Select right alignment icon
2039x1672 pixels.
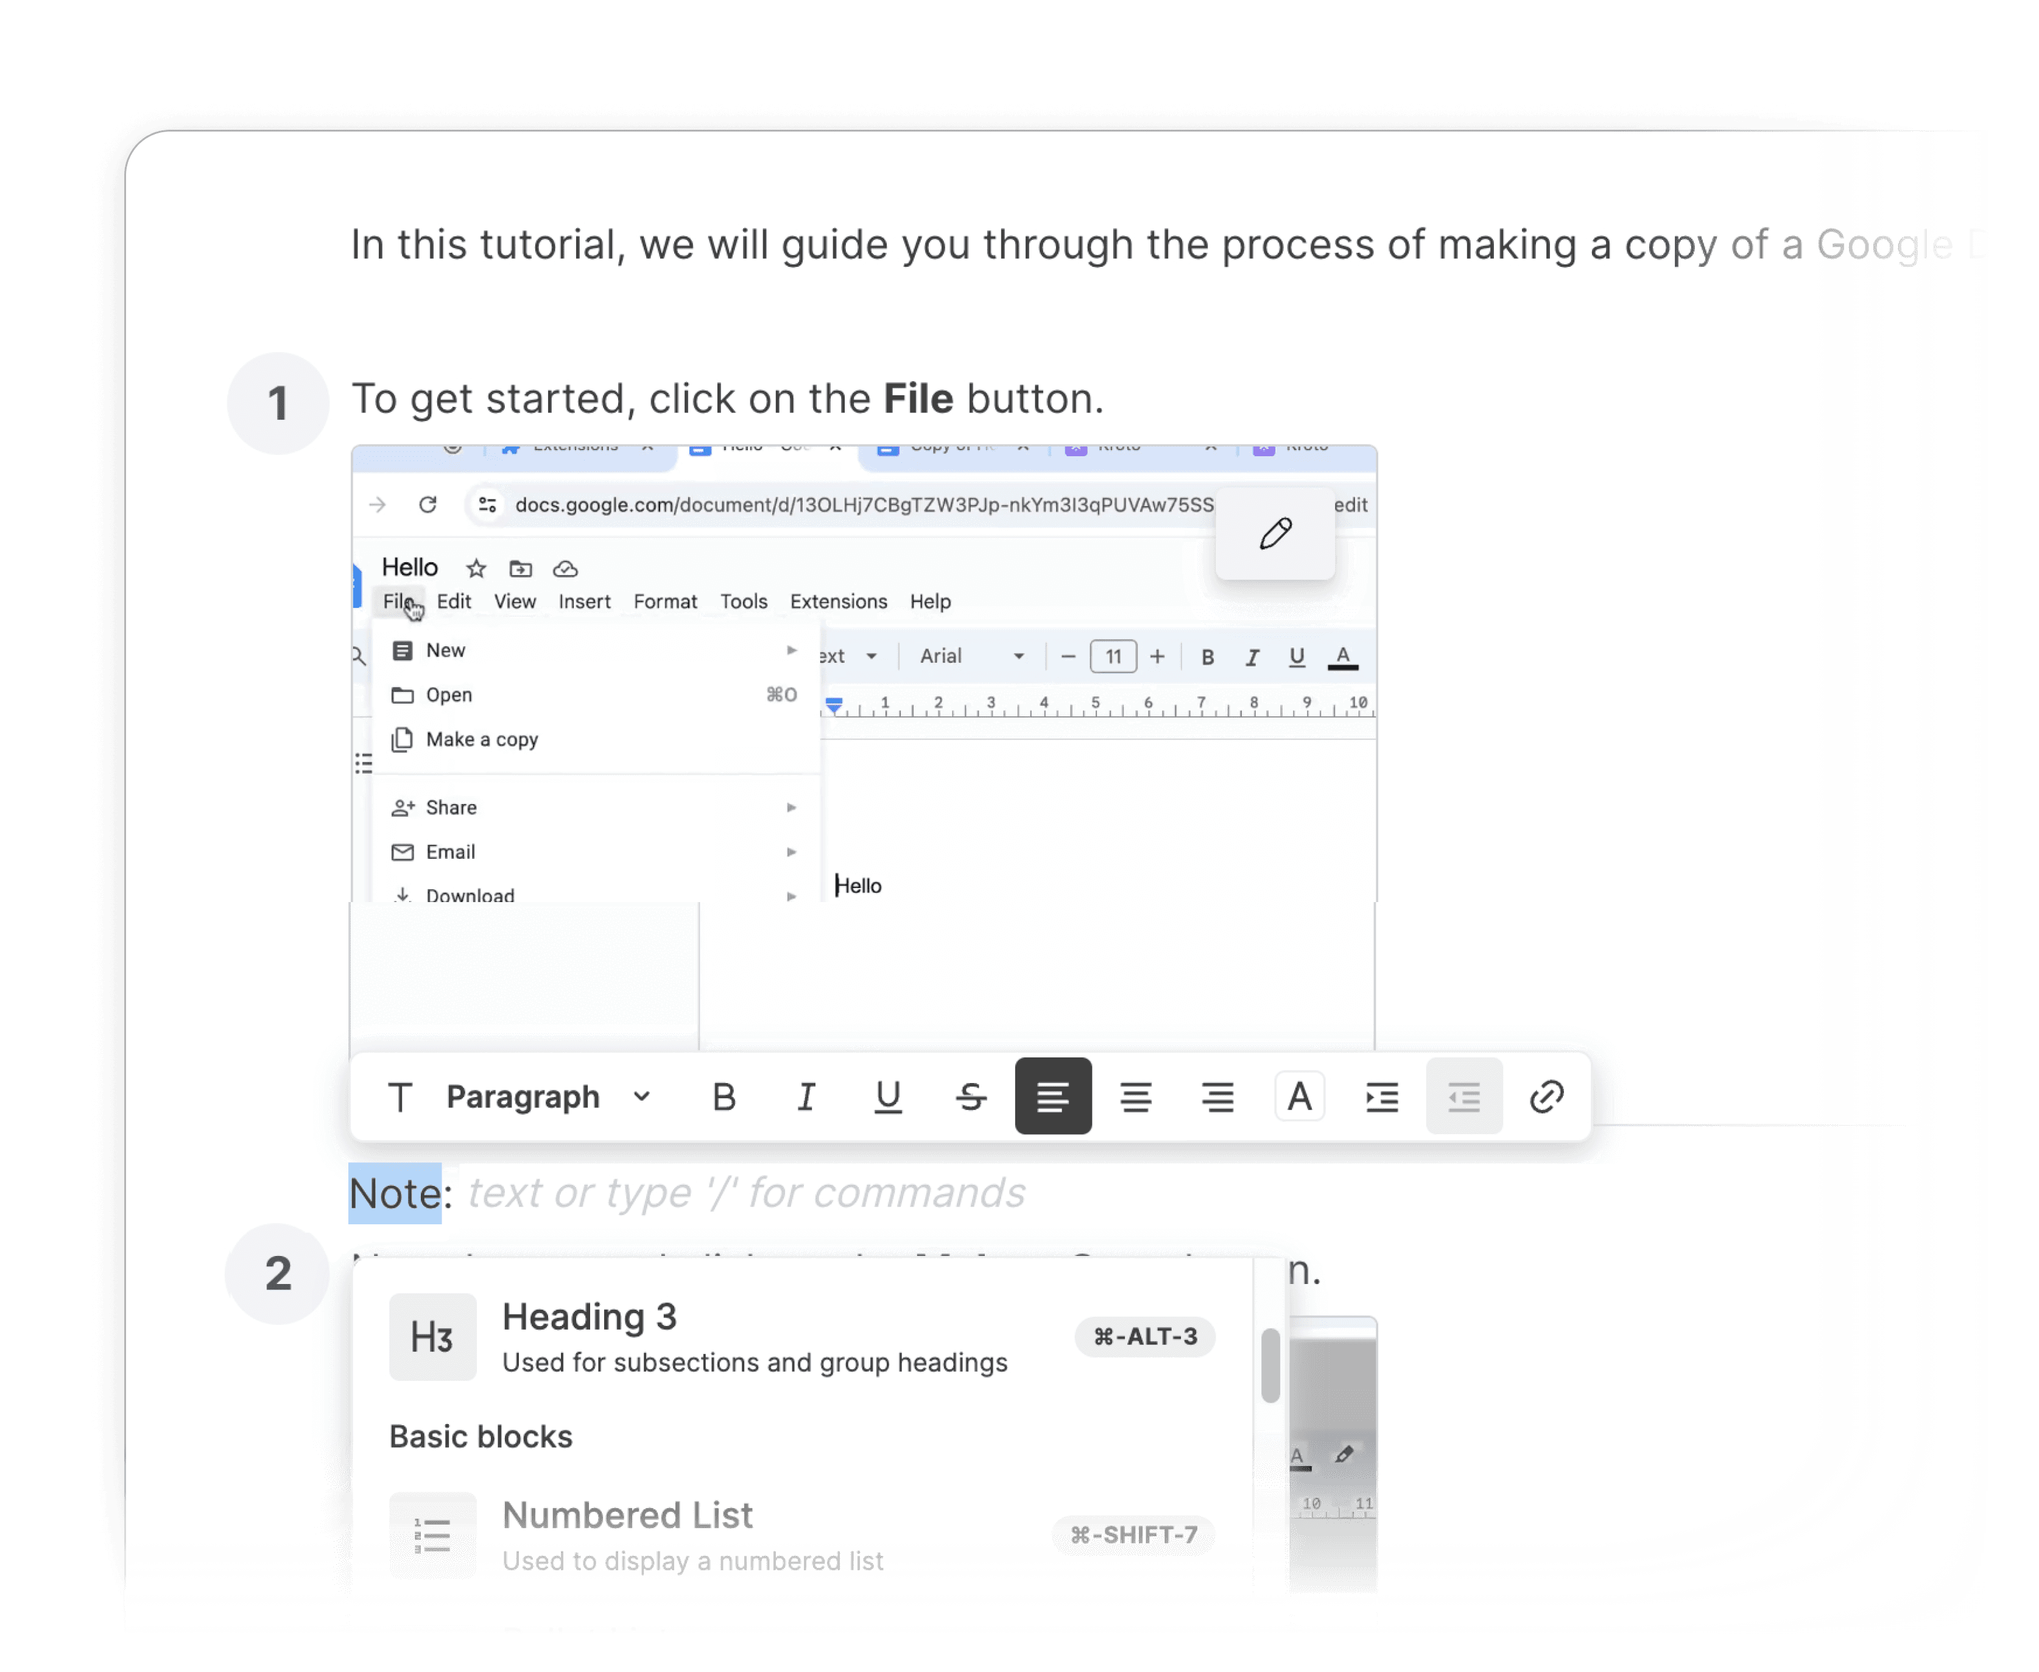(1217, 1096)
